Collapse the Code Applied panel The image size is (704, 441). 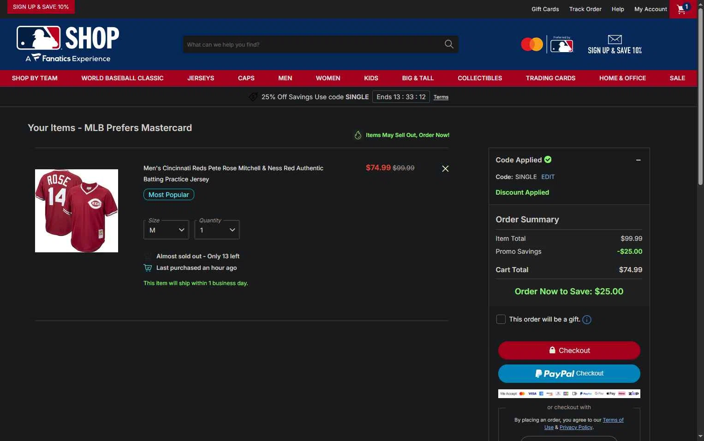pos(638,160)
